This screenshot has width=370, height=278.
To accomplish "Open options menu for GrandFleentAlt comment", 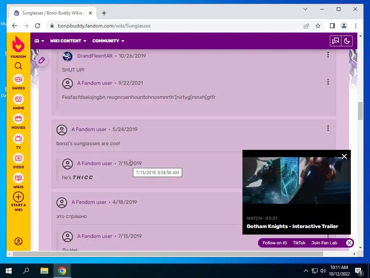I will point(328,55).
